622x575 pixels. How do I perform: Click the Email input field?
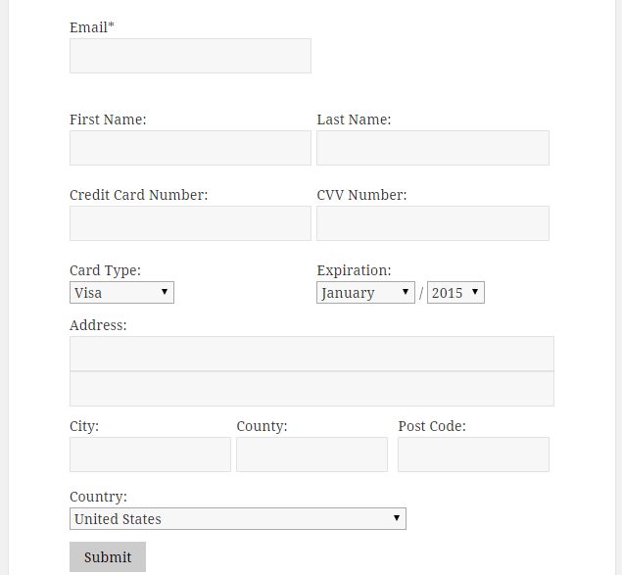[x=190, y=56]
